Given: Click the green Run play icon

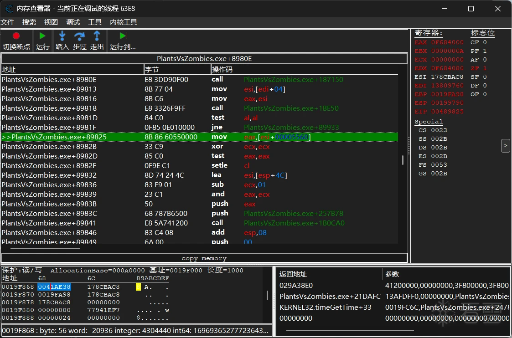Looking at the screenshot, I should (42, 36).
